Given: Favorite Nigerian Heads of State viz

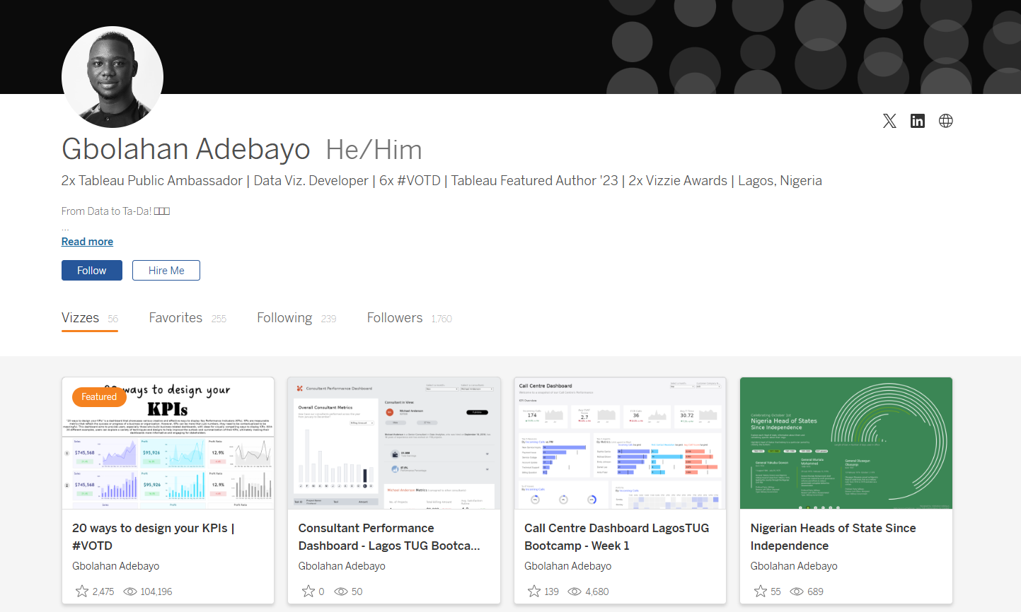Looking at the screenshot, I should (761, 592).
